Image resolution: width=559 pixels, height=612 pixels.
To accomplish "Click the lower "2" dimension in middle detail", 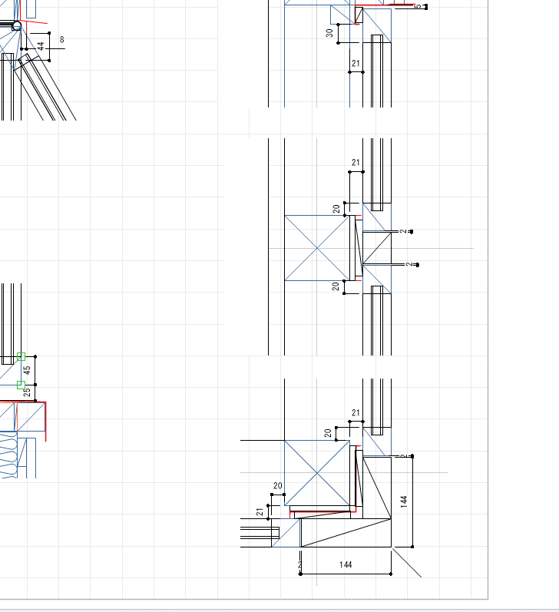I will point(408,265).
